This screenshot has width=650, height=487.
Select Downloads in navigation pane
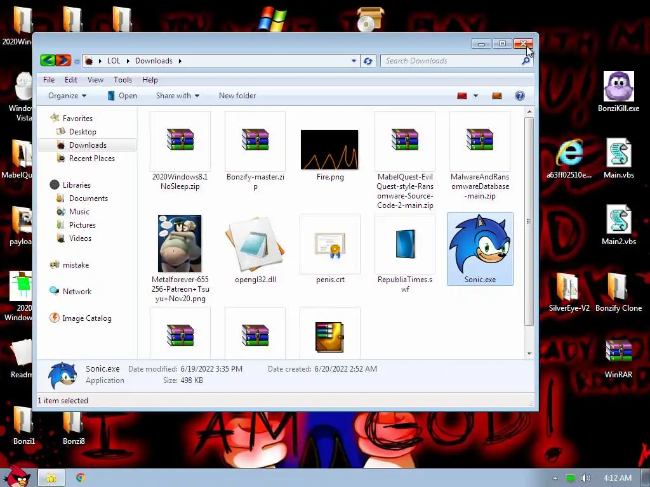[88, 145]
